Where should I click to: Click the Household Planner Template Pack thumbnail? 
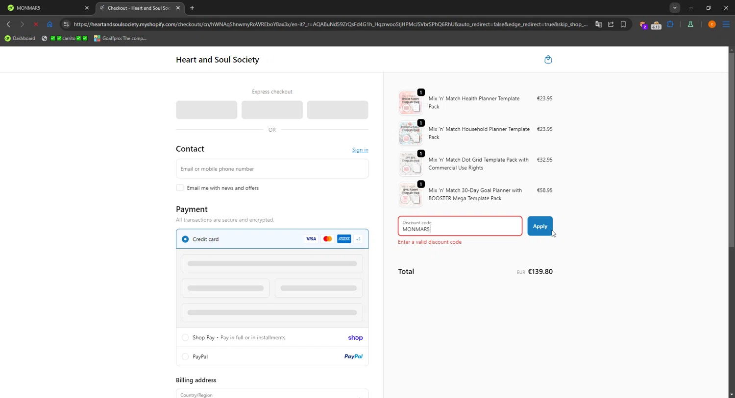click(410, 133)
